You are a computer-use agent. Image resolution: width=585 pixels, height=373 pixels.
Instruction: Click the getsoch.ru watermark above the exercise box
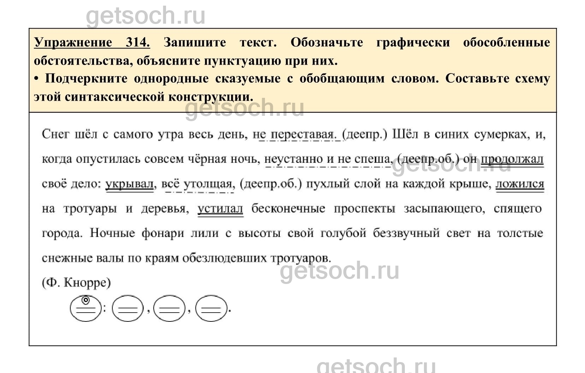(x=146, y=16)
